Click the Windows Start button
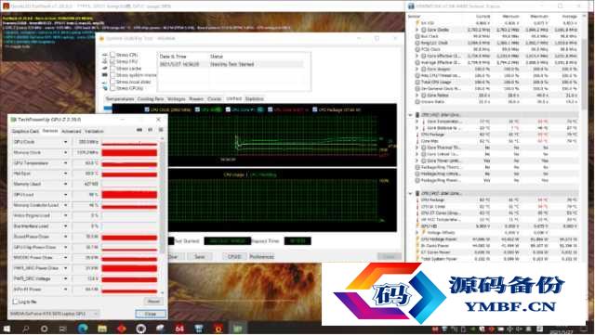 tap(7, 329)
